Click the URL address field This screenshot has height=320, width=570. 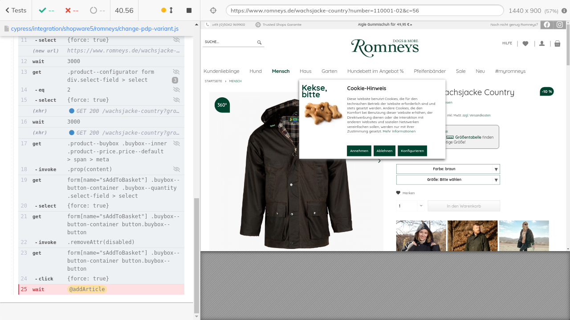tap(364, 10)
